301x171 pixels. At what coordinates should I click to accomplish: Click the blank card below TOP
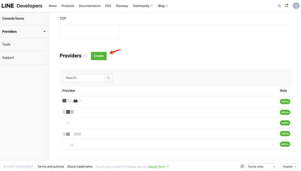click(x=89, y=31)
